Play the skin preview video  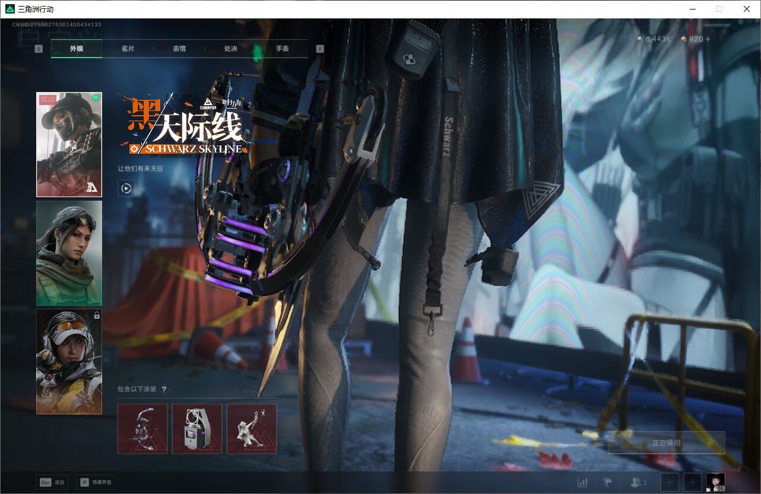click(126, 188)
